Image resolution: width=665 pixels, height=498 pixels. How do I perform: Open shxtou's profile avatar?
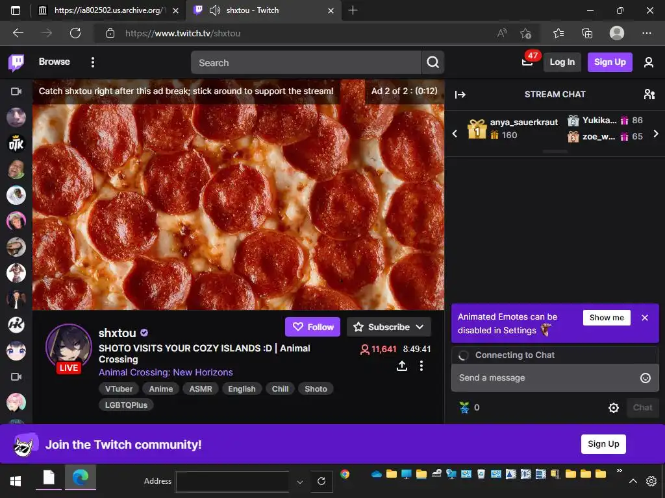pyautogui.click(x=69, y=348)
